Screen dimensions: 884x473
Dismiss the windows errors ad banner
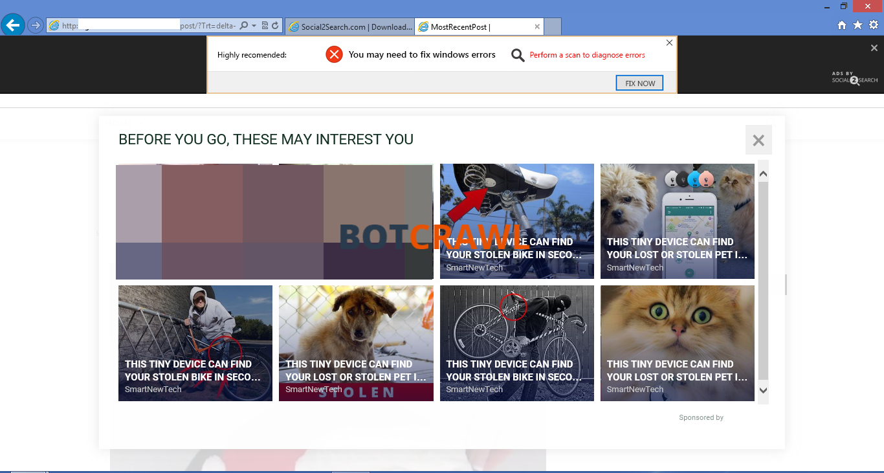click(x=669, y=43)
